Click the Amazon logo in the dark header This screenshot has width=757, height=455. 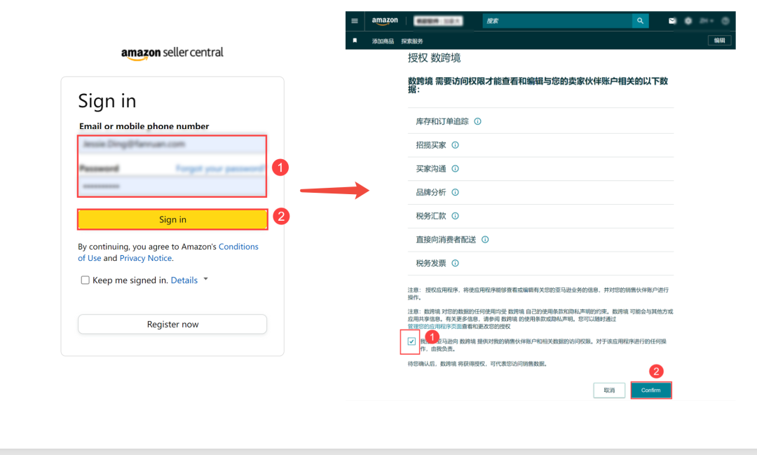pyautogui.click(x=385, y=21)
